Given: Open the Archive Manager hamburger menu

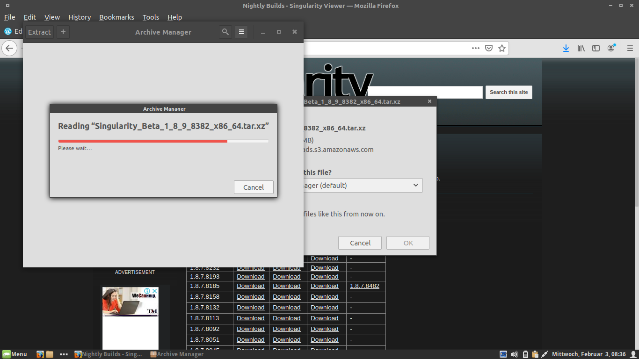Looking at the screenshot, I should [241, 32].
